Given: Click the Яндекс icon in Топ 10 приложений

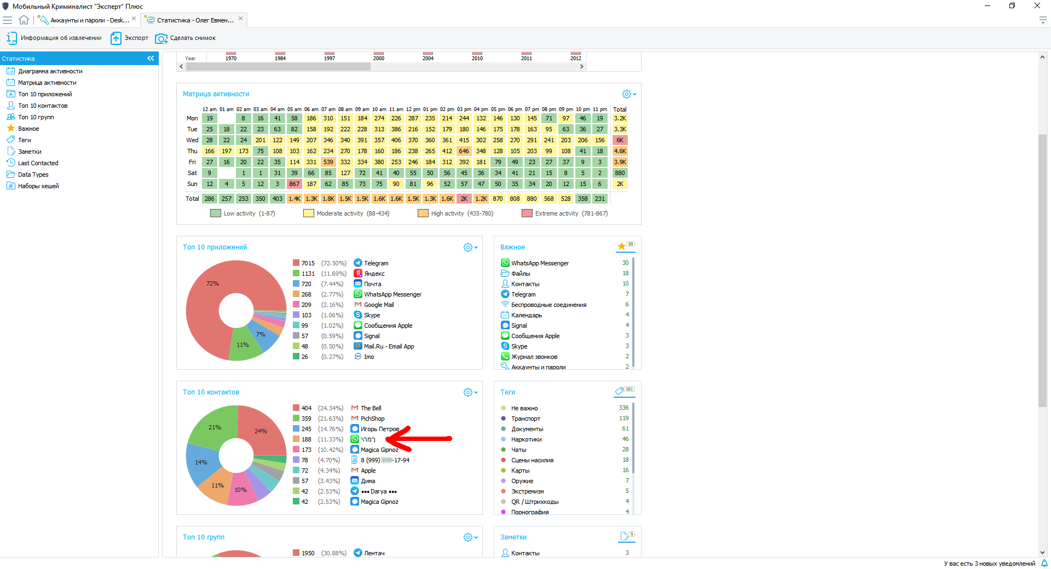Looking at the screenshot, I should click(x=358, y=274).
